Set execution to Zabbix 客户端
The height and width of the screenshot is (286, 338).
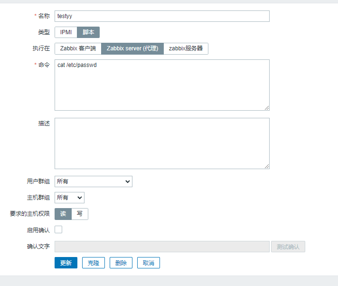[x=78, y=48]
